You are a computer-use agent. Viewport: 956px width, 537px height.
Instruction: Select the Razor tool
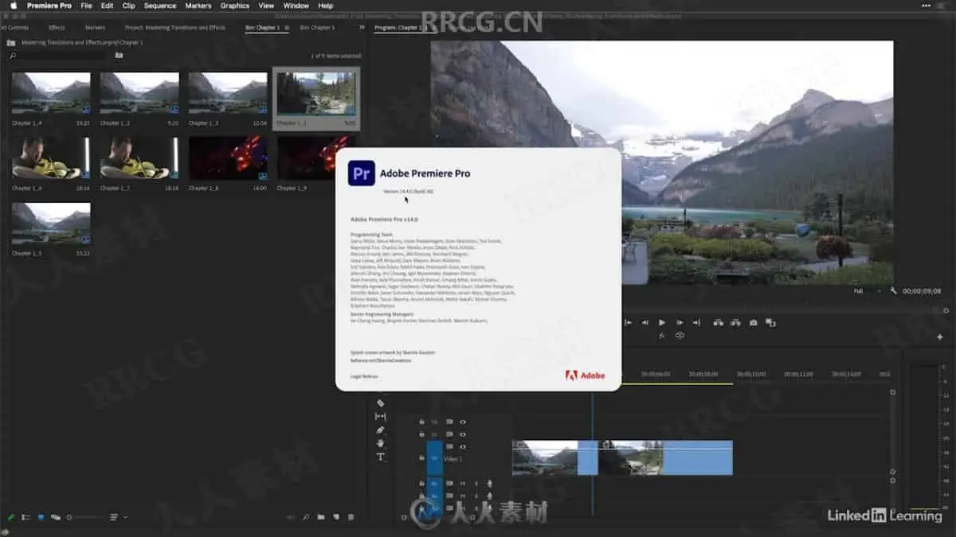point(380,403)
